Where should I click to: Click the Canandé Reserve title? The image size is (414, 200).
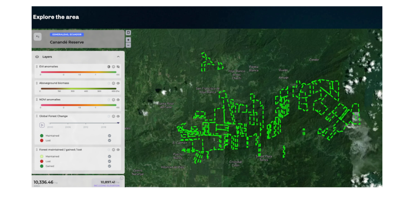click(67, 42)
